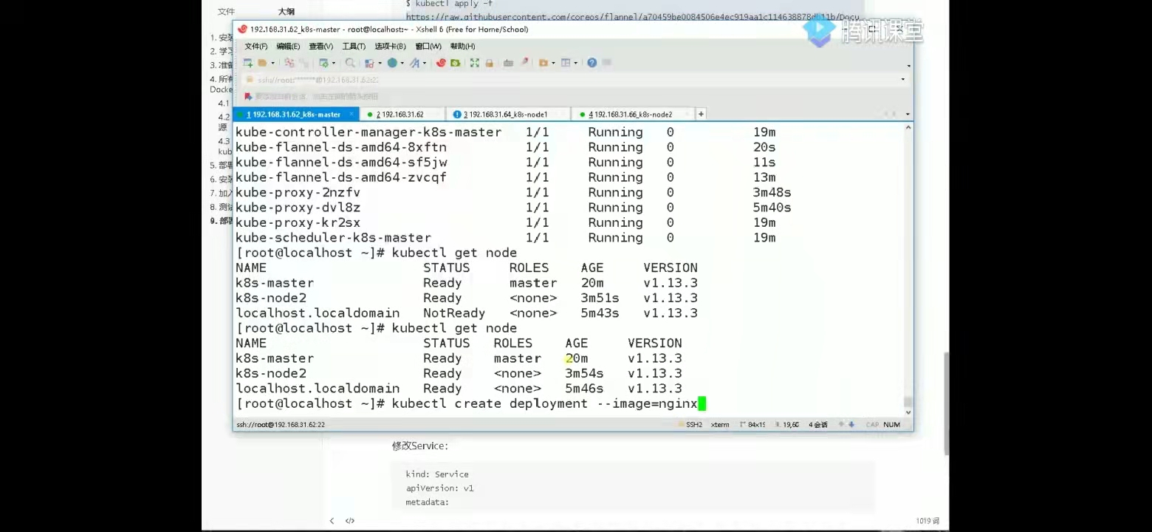Toggle source mode with the </> icon
The height and width of the screenshot is (532, 1152).
click(350, 521)
